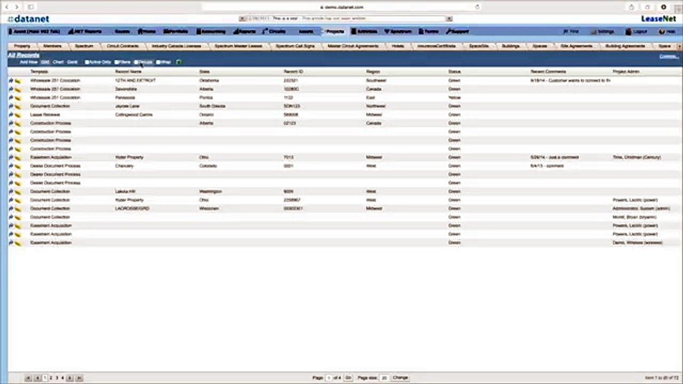
Task: Click the page number input field
Action: (329, 378)
